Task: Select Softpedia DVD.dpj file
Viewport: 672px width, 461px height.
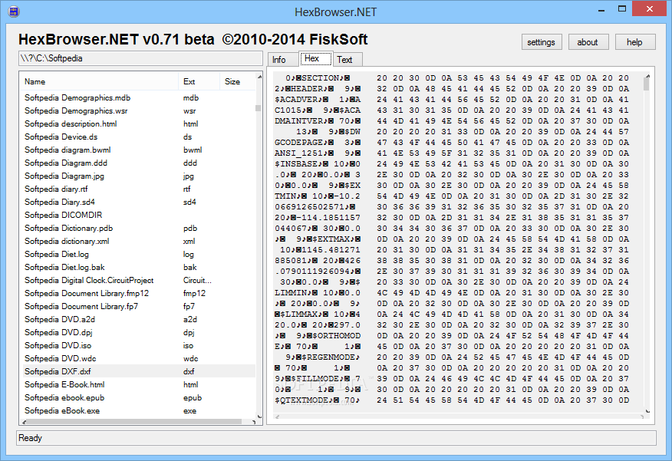Action: pos(138,332)
